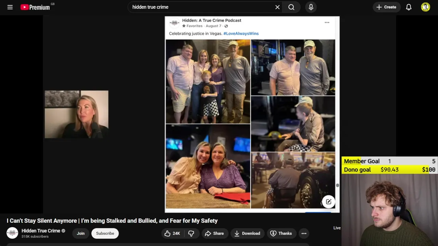Image resolution: width=438 pixels, height=246 pixels.
Task: Open the group photo with child in checkered shorts
Action: click(x=208, y=81)
